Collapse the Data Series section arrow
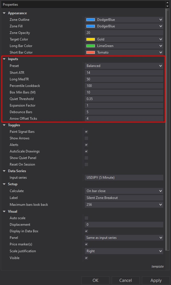The width and height of the screenshot is (171, 285). pyautogui.click(x=4, y=171)
